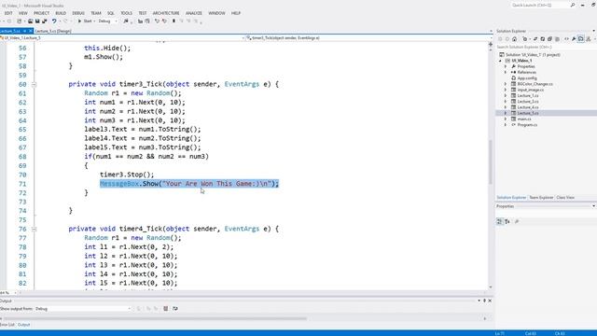This screenshot has width=597, height=336.
Task: Open the DEBUG menu
Action: click(78, 13)
